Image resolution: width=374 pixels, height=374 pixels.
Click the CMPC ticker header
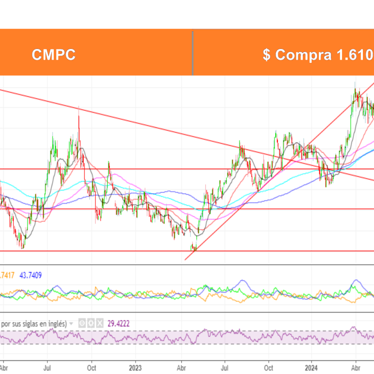pyautogui.click(x=53, y=55)
